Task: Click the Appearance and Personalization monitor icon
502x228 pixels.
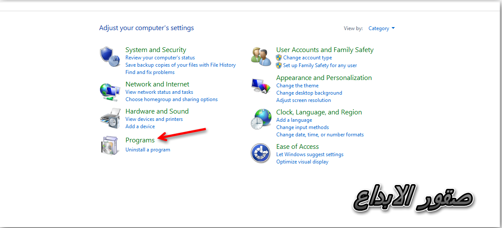Action: (261, 86)
